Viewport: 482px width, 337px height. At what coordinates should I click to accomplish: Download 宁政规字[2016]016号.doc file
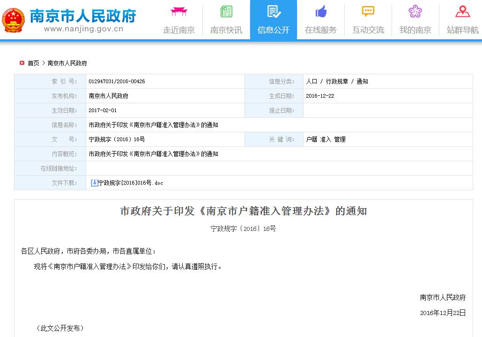(130, 183)
